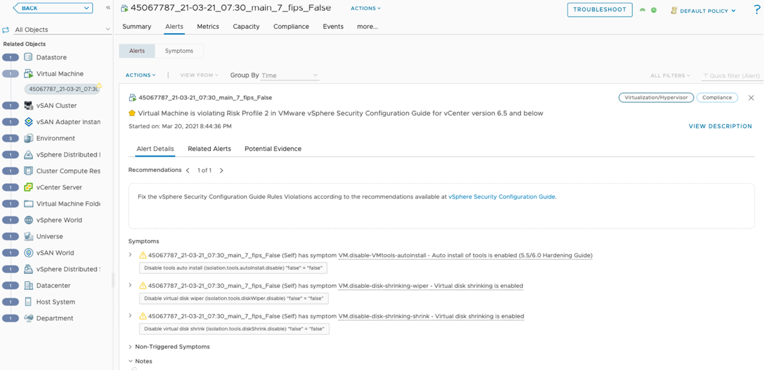This screenshot has width=765, height=372.
Task: Click VM.disable-disk-shrinking-wiper symptom link
Action: (x=431, y=286)
